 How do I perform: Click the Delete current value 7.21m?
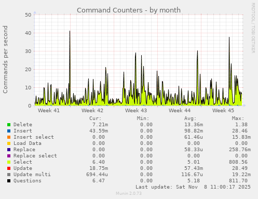tap(100, 125)
